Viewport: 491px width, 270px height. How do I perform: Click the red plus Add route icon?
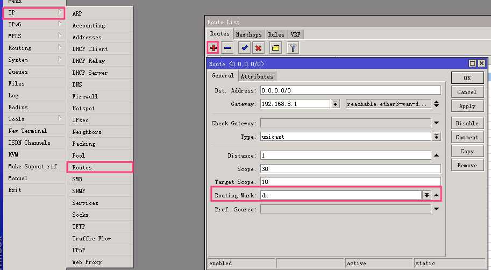(214, 48)
